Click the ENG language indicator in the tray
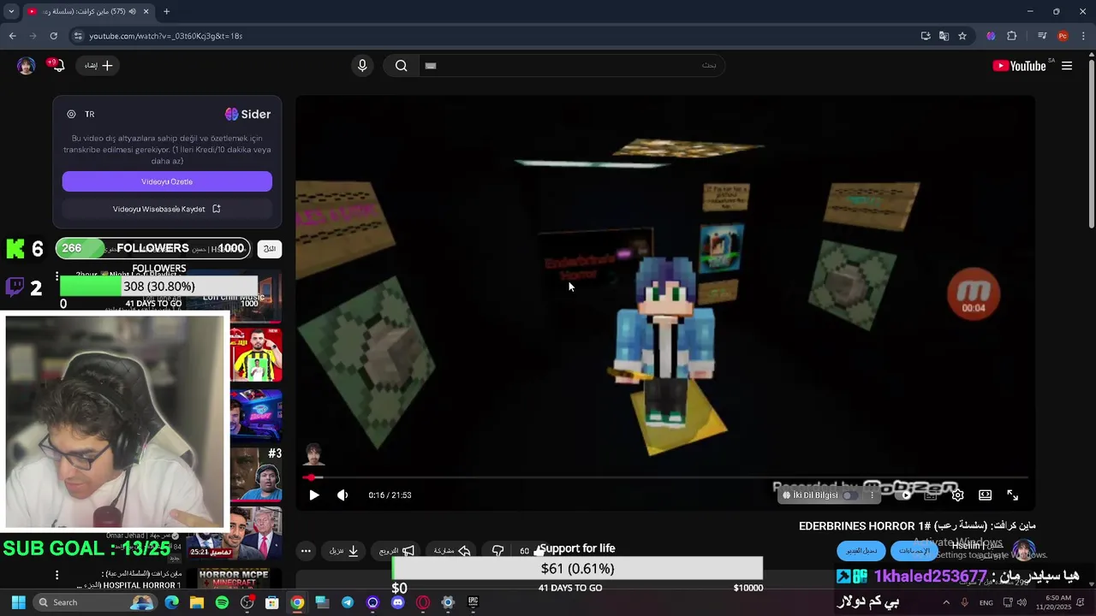This screenshot has width=1096, height=616. coord(986,602)
